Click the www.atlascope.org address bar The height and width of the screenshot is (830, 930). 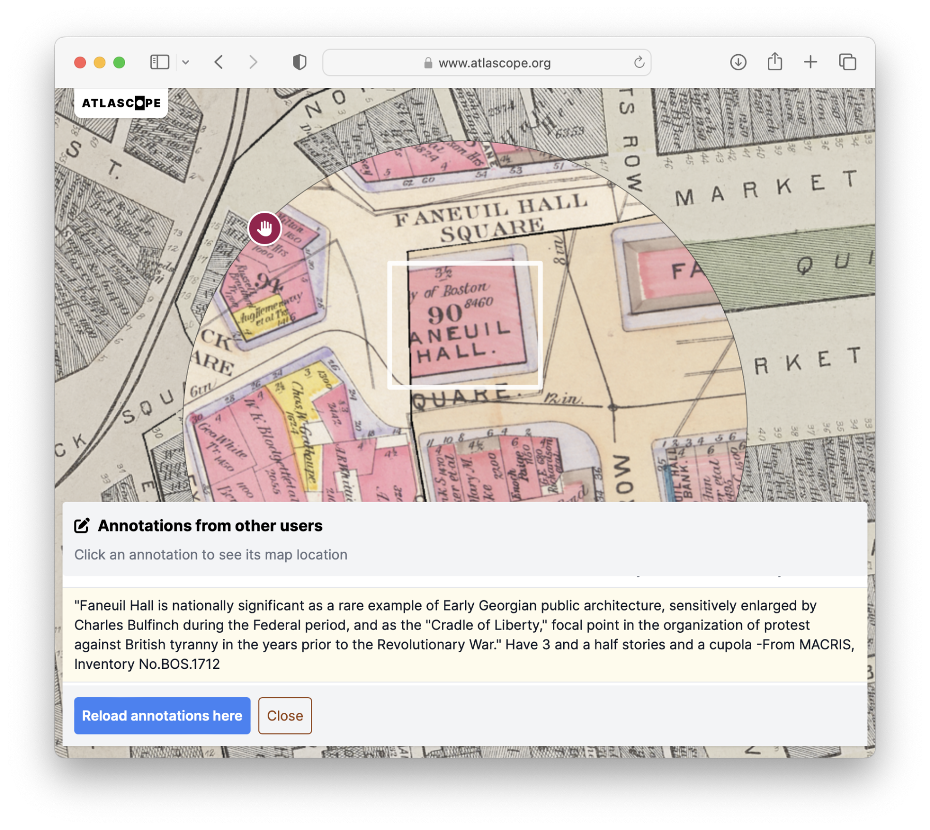coord(487,62)
